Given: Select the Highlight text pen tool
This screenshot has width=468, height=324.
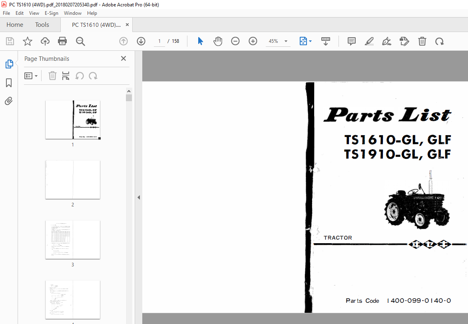Looking at the screenshot, I should [x=369, y=41].
